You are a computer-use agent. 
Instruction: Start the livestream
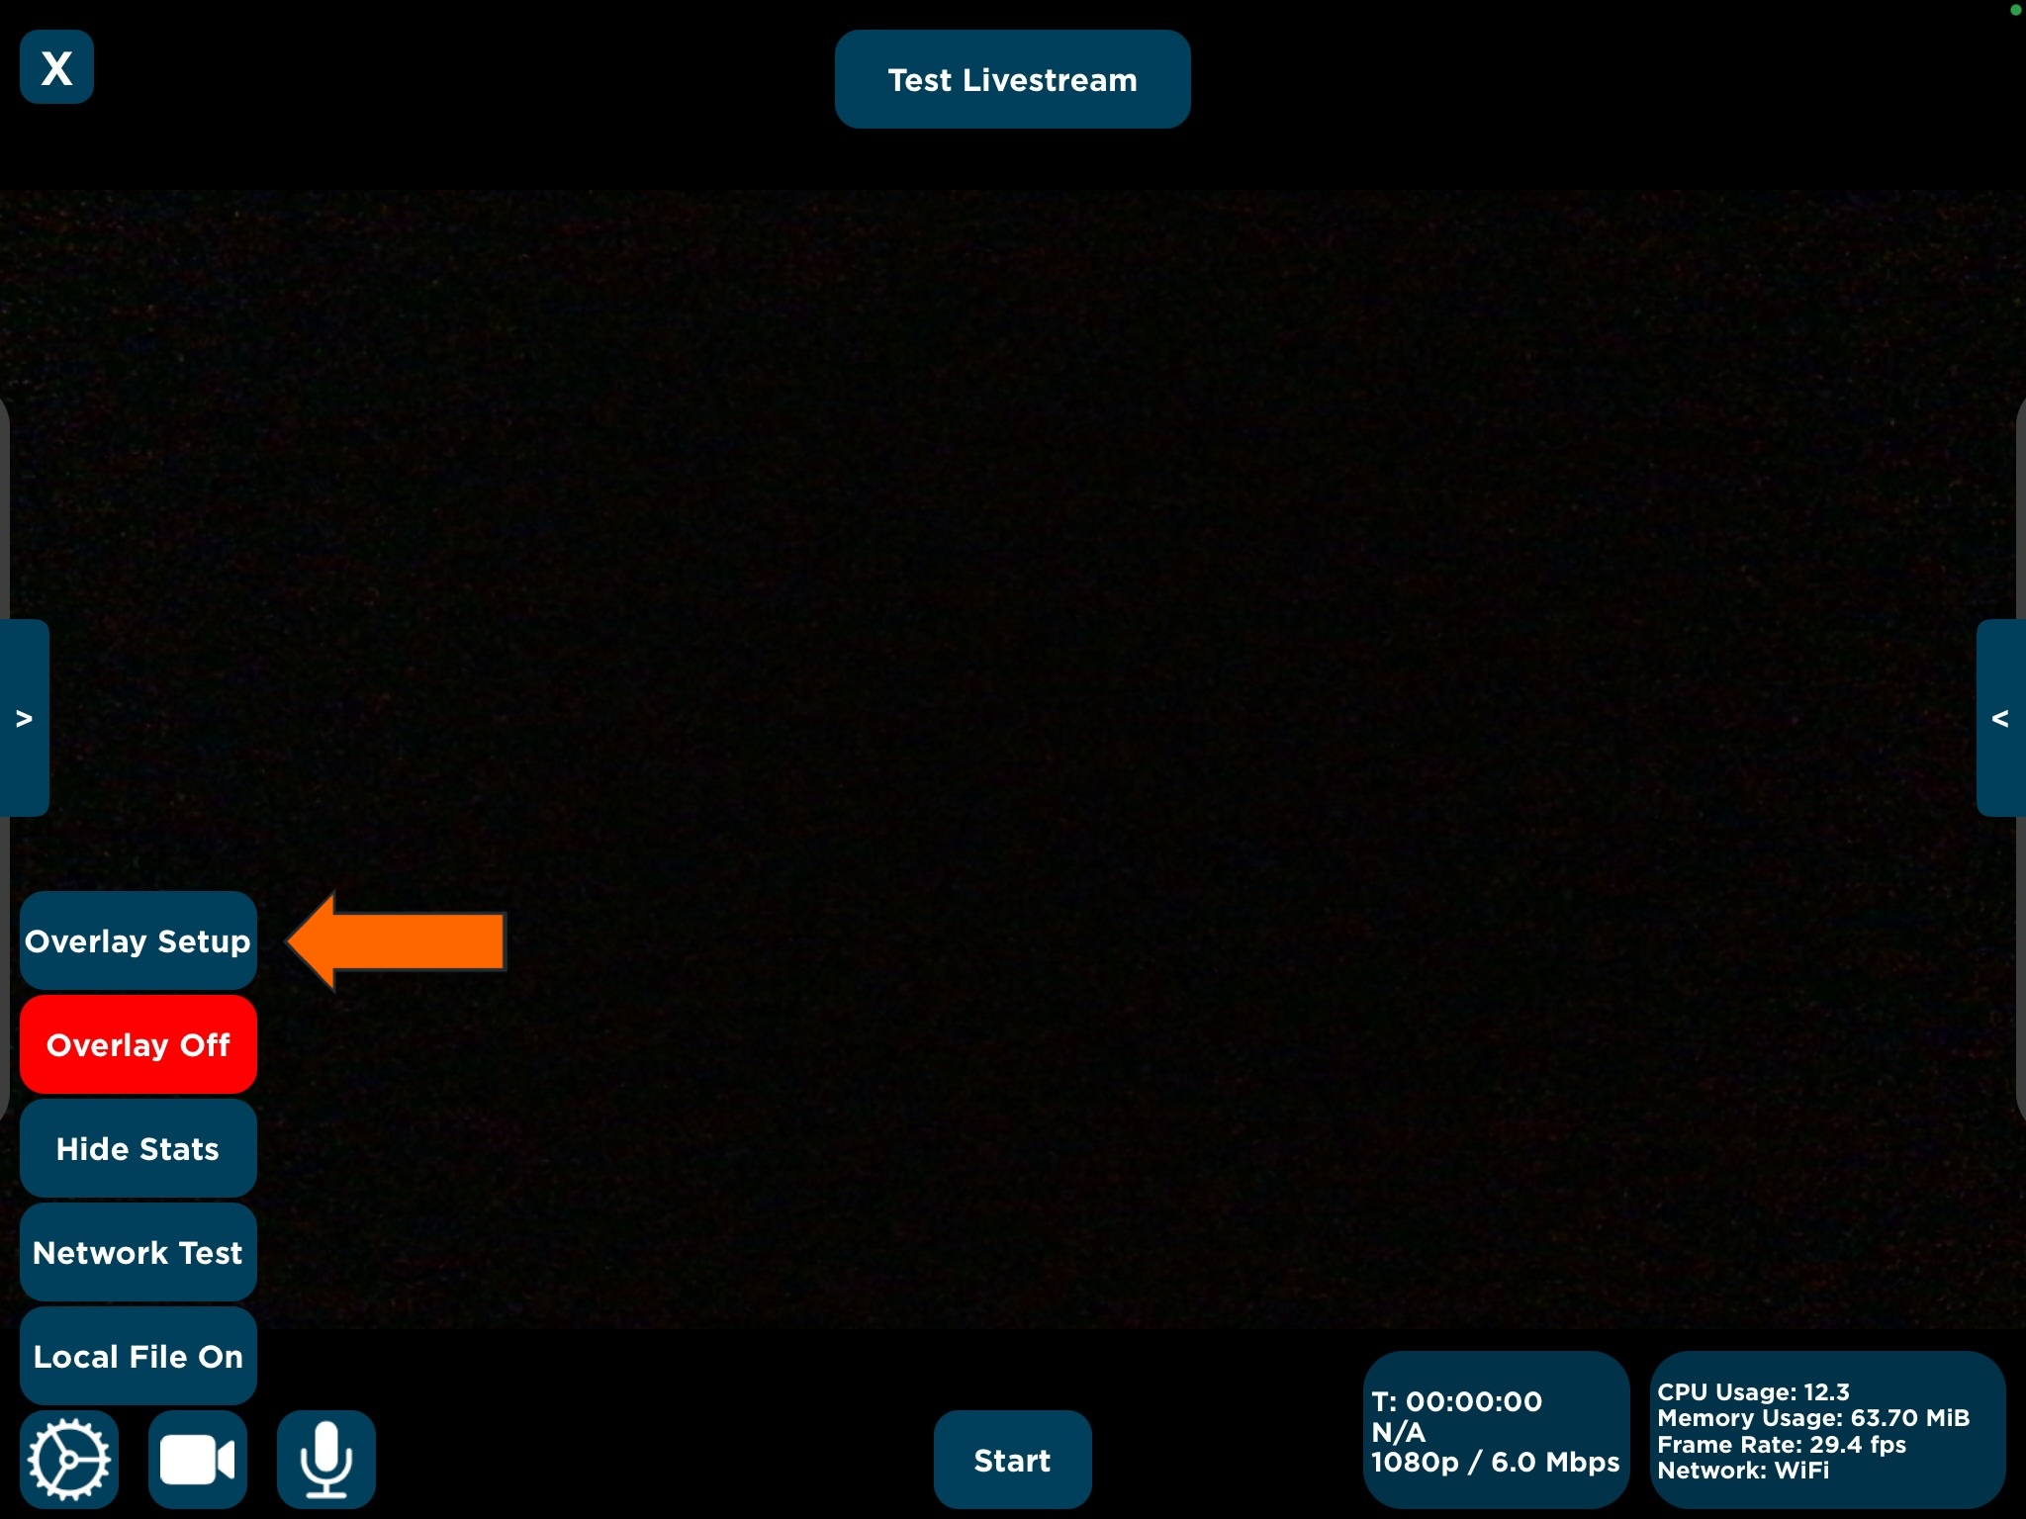point(1013,1460)
